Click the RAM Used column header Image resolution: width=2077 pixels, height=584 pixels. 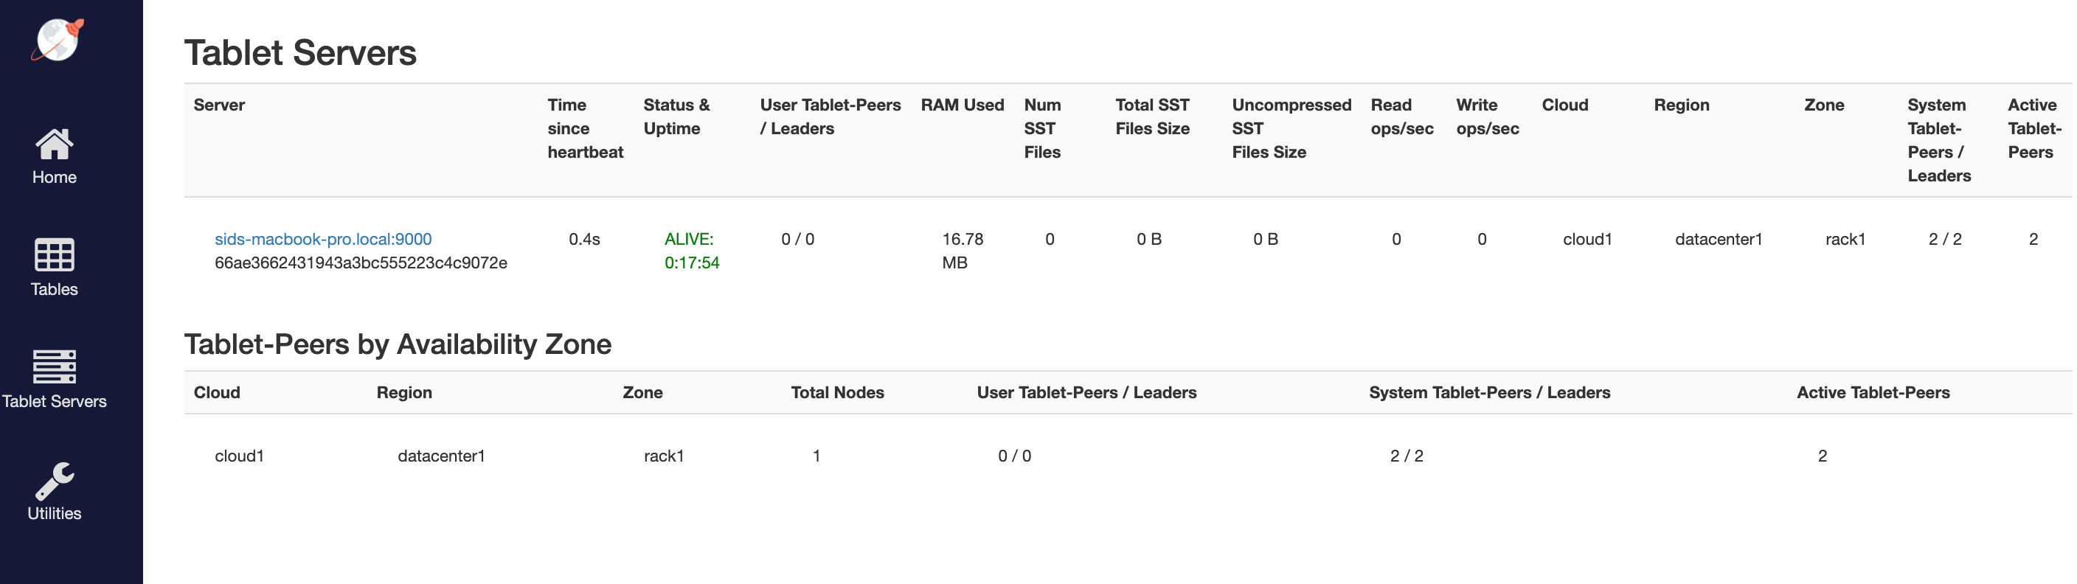[x=962, y=105]
